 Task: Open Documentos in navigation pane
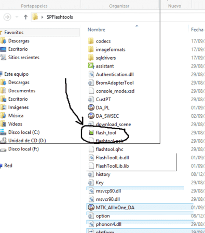(22, 91)
